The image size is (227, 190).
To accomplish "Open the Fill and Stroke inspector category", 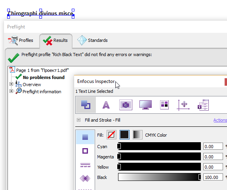I will click(x=86, y=105).
